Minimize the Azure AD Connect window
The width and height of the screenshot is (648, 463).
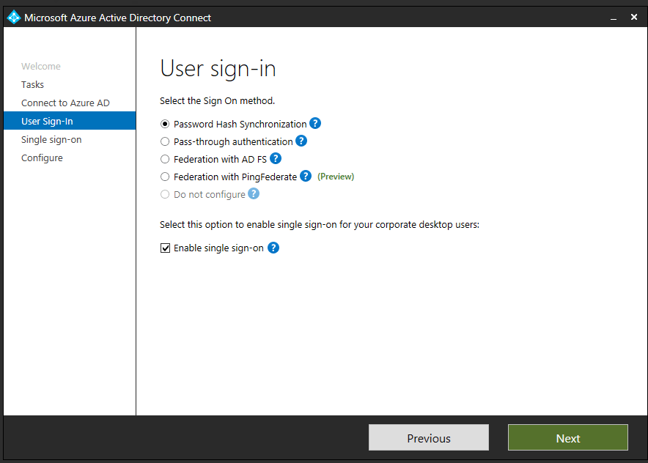[x=614, y=18]
